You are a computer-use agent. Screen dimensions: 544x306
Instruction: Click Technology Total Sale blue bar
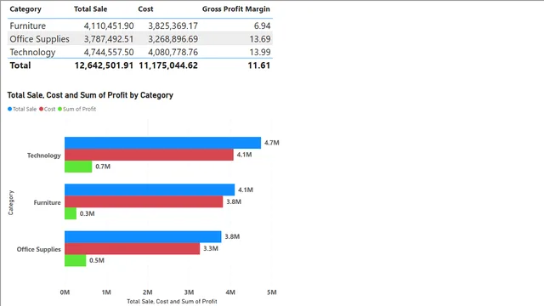pyautogui.click(x=162, y=143)
